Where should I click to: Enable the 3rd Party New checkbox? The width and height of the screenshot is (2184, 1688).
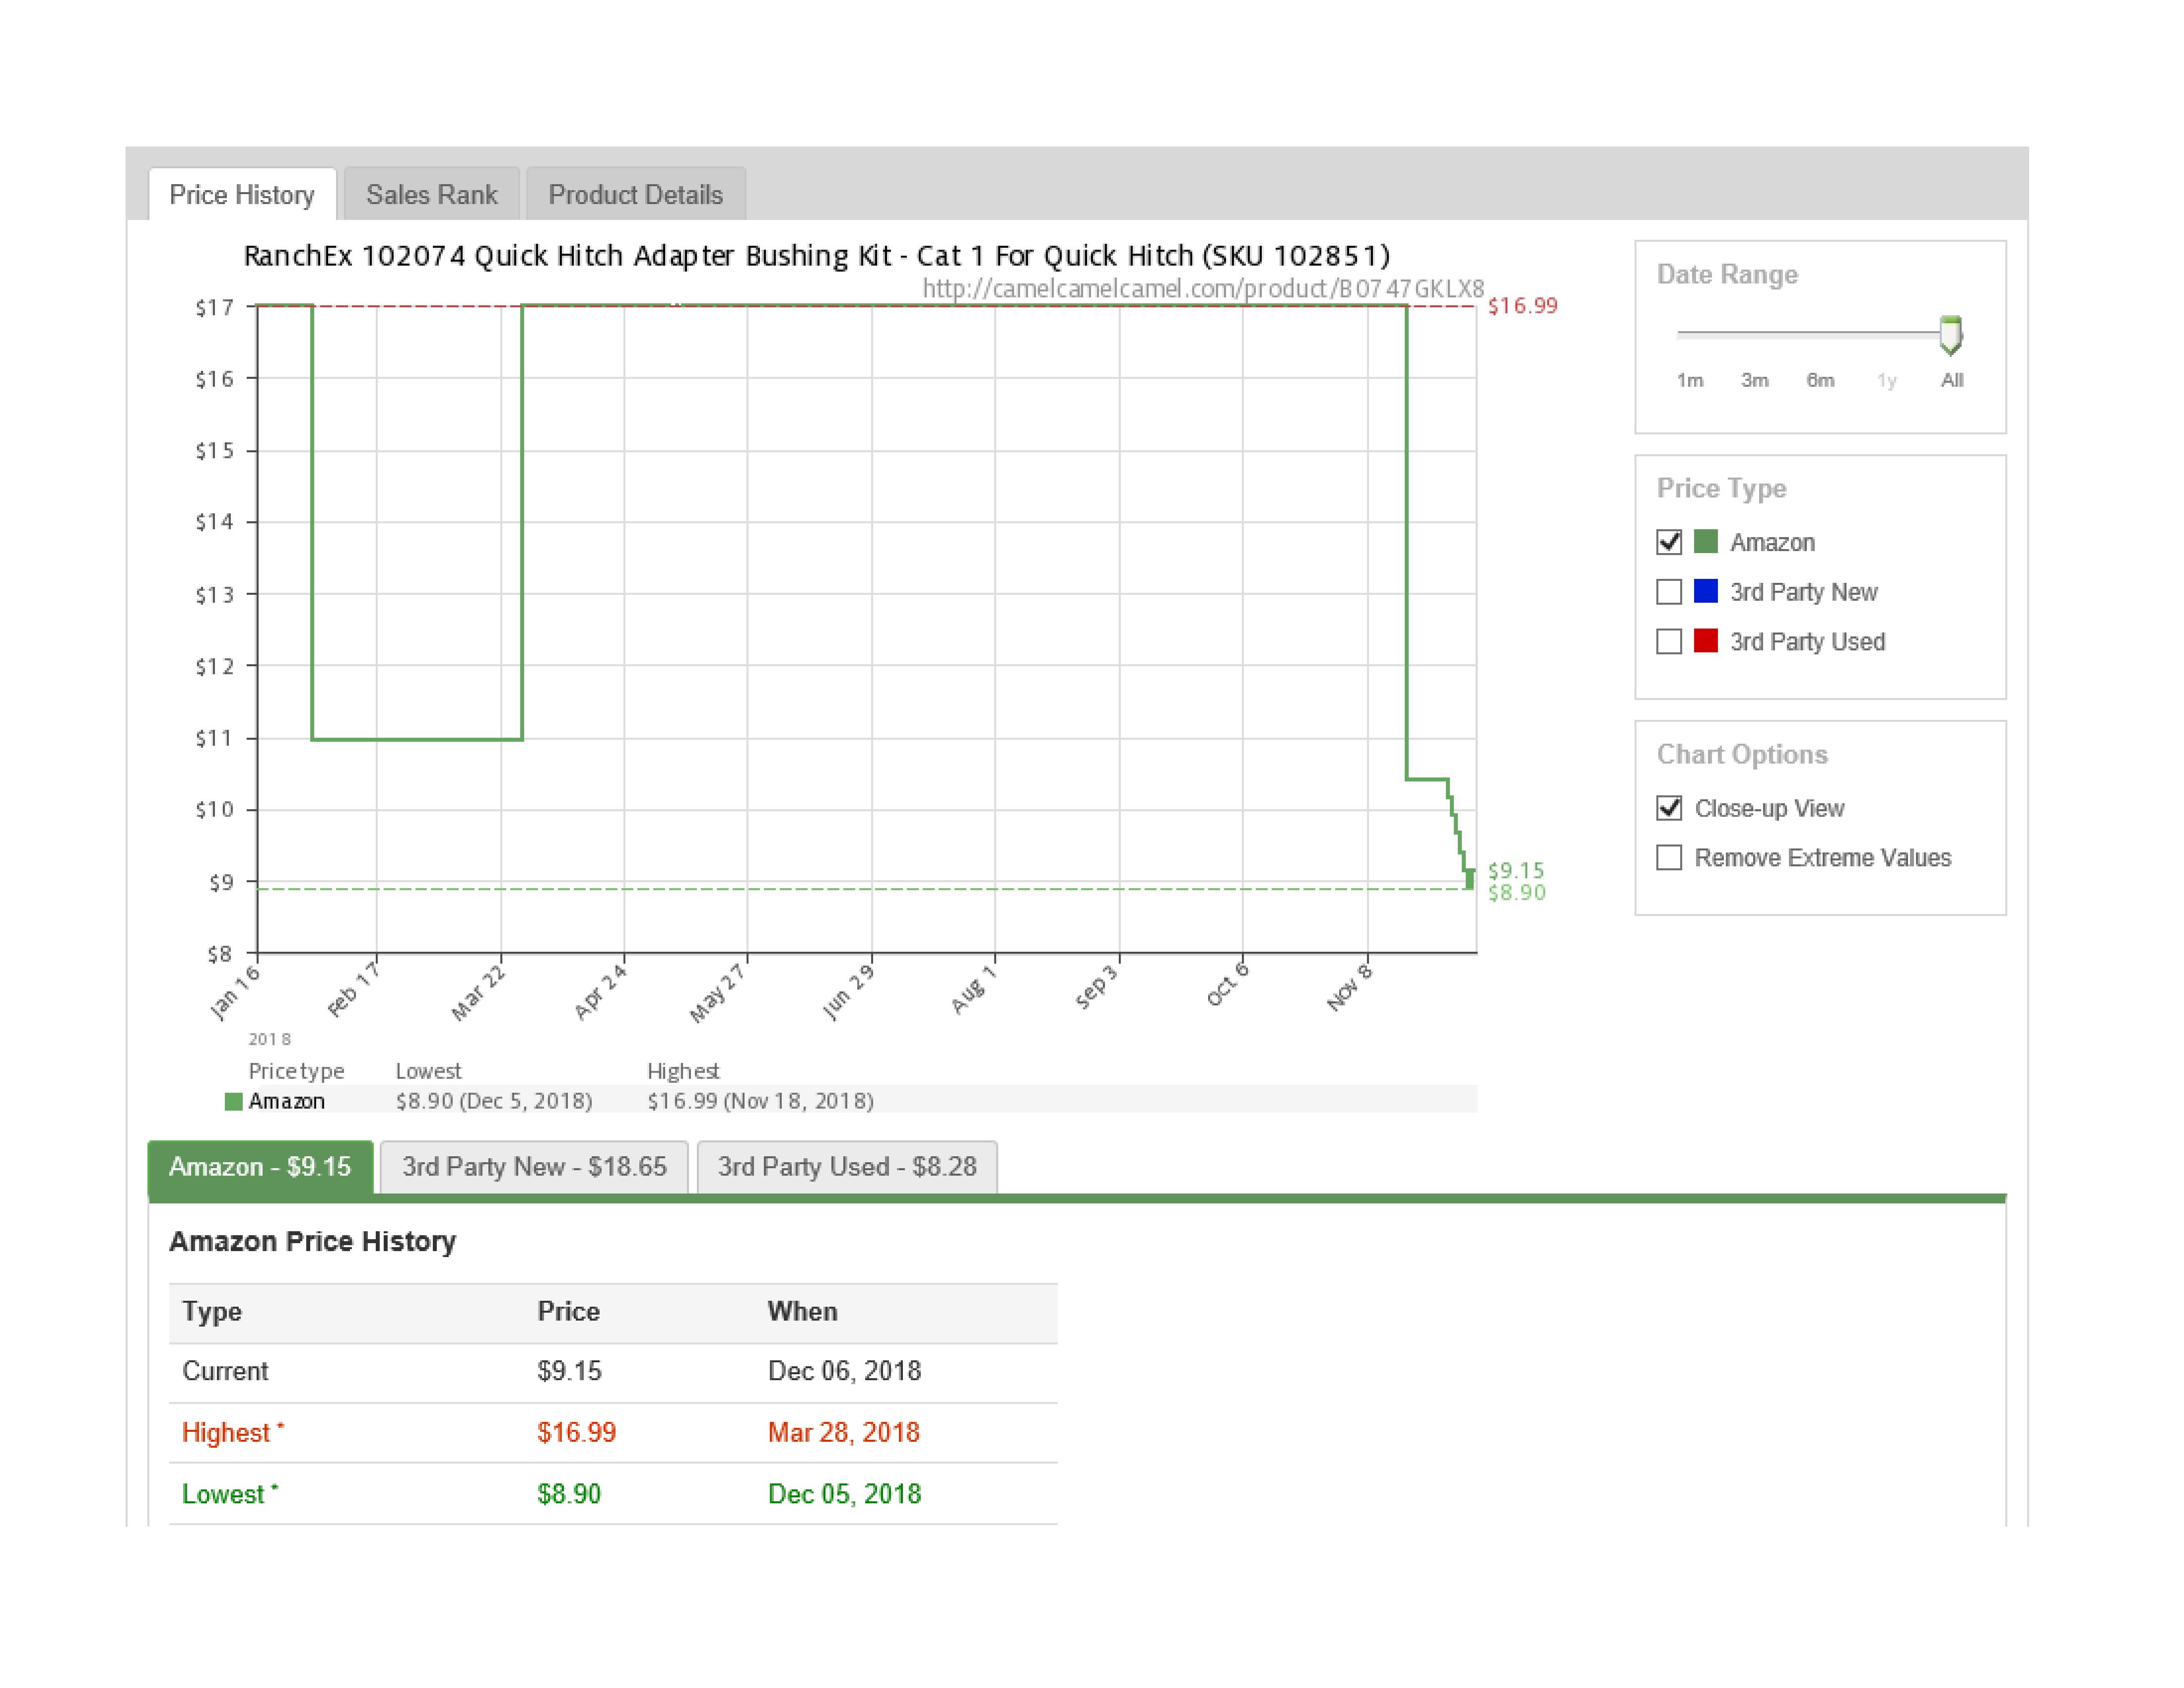(1669, 592)
